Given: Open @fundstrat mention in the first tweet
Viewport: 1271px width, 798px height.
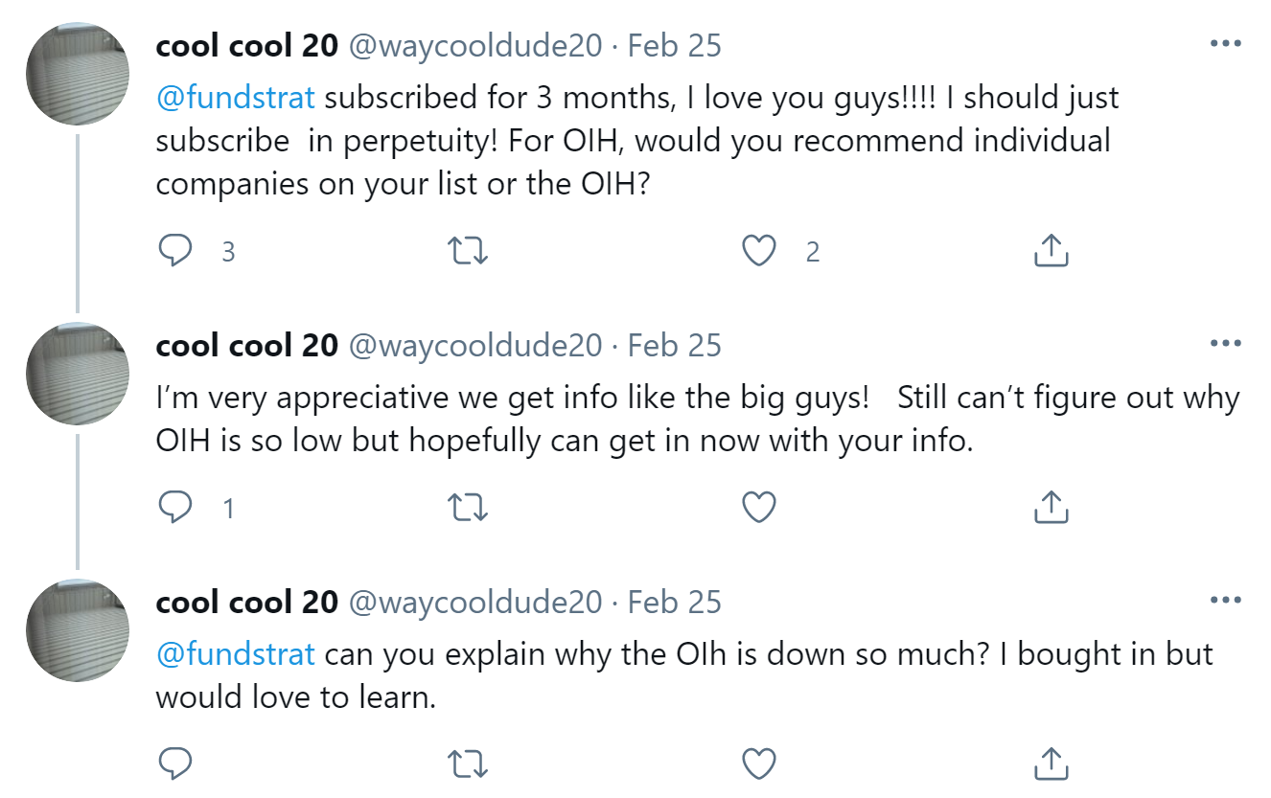Looking at the screenshot, I should [235, 98].
